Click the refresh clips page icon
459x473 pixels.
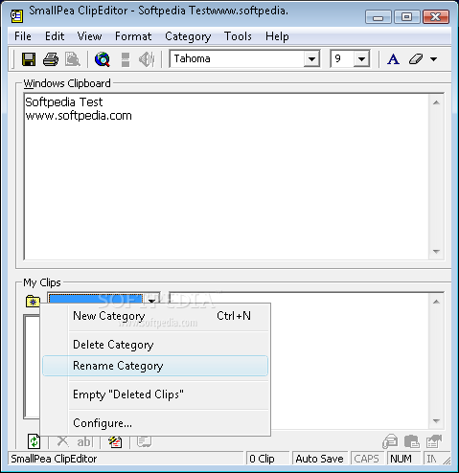34,441
